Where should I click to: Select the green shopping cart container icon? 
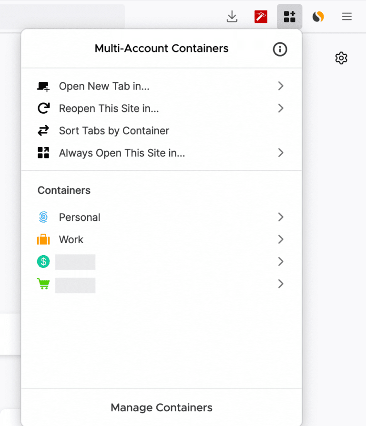(x=43, y=284)
